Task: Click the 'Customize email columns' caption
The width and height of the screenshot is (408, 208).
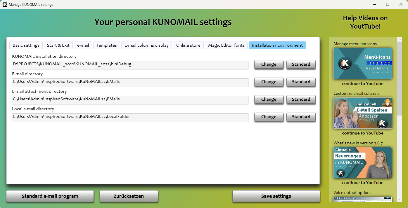Action: point(357,94)
